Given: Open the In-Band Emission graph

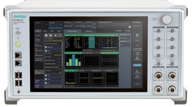Looking at the screenshot, I should coord(92,61).
